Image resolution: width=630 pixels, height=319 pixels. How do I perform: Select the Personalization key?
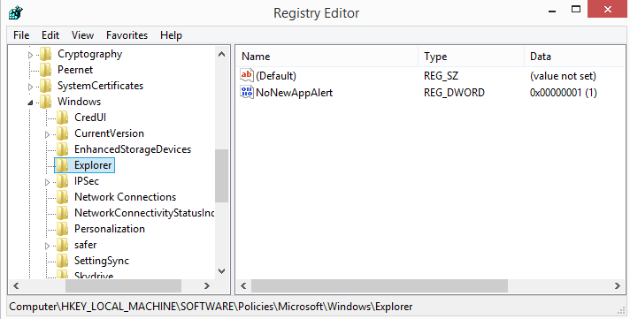110,229
